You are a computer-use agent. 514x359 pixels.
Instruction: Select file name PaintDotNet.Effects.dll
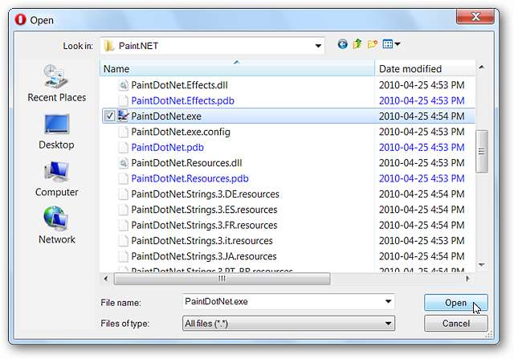[179, 85]
